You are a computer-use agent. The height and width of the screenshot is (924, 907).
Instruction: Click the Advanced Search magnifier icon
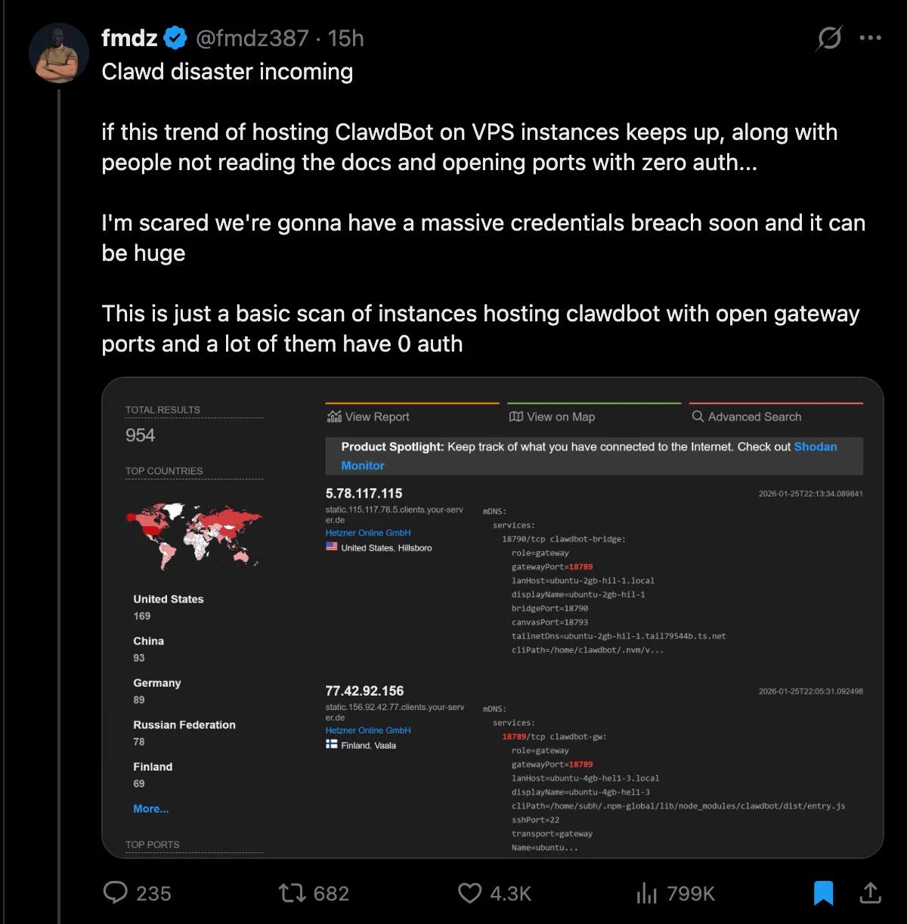pos(696,417)
